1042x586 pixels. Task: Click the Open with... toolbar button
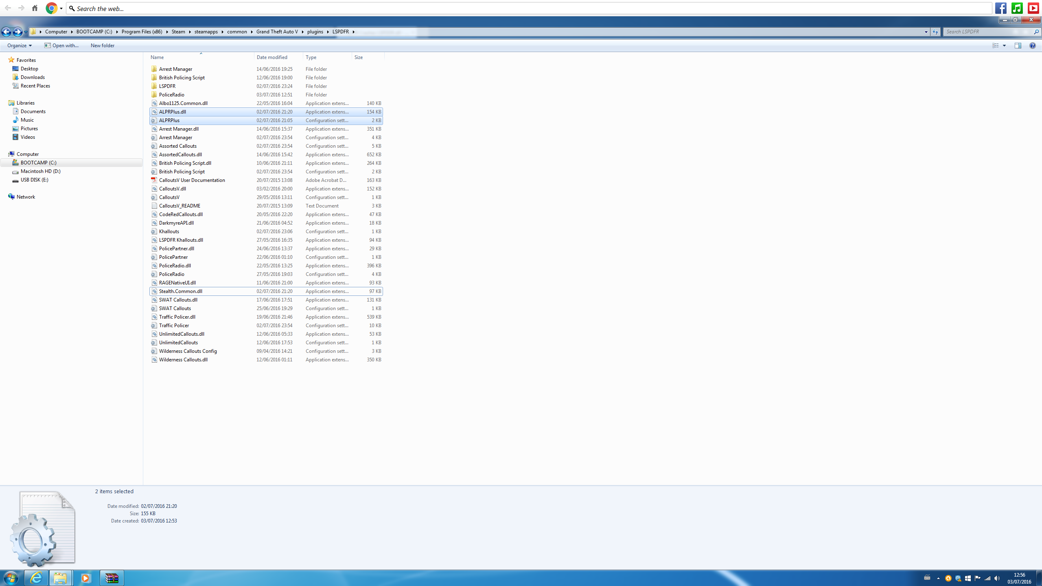[61, 46]
